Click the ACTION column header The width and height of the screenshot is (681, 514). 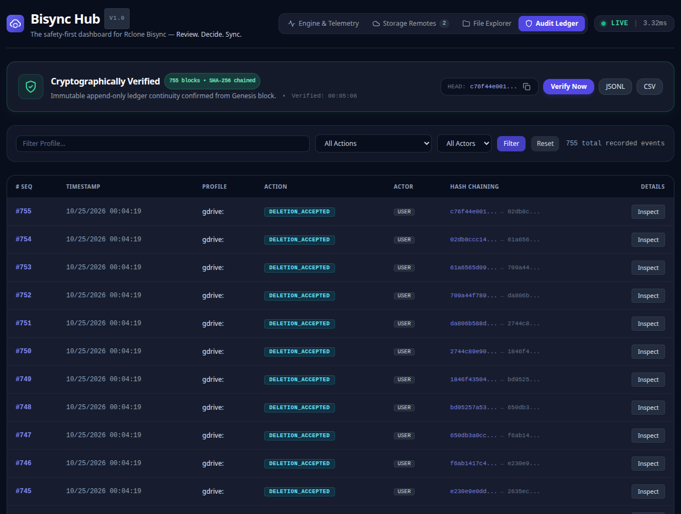click(x=276, y=187)
